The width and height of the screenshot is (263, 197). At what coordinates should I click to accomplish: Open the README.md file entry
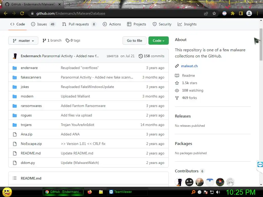pos(31,153)
